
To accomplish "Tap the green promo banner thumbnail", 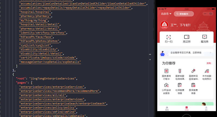I will tap(187, 104).
